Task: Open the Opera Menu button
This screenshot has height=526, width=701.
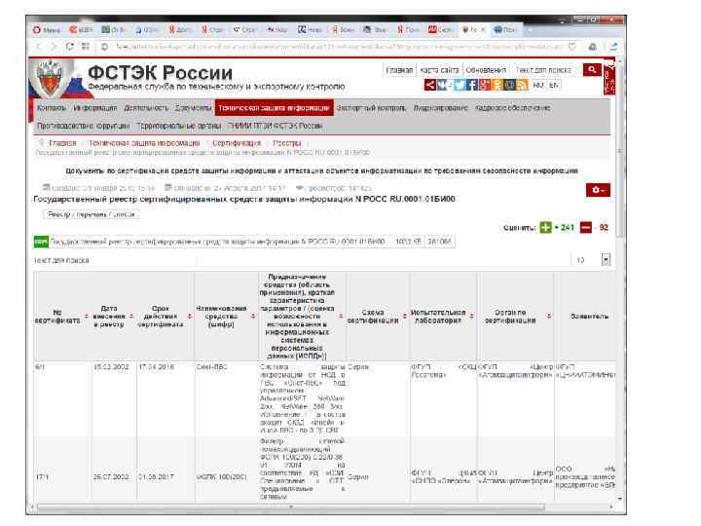Action: [x=47, y=30]
